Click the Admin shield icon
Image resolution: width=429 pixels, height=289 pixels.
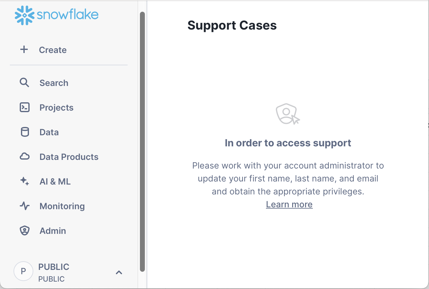pyautogui.click(x=24, y=230)
